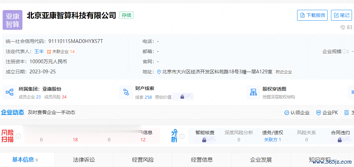Click the 所属集团 group structure icon
Viewport: 354px width, 167px height.
click(x=9, y=92)
